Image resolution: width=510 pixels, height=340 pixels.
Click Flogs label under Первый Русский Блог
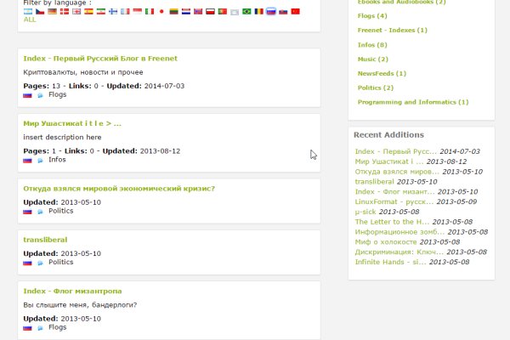pos(58,94)
